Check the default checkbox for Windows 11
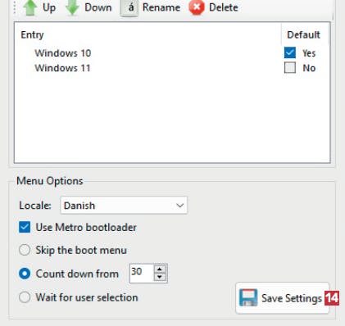Viewport: 345px width, 326px height. pyautogui.click(x=290, y=68)
